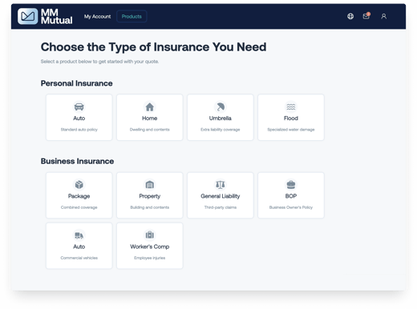Click 'Third-party claims' text
The image size is (417, 309).
221,207
